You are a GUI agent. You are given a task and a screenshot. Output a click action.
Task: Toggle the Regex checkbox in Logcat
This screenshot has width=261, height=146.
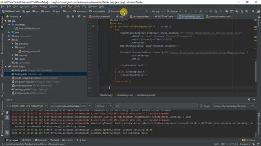201,106
